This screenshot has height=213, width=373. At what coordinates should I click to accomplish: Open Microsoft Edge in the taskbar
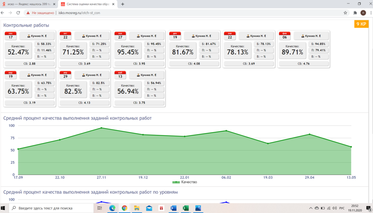tap(112, 208)
